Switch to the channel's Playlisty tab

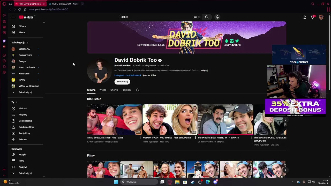click(x=126, y=90)
